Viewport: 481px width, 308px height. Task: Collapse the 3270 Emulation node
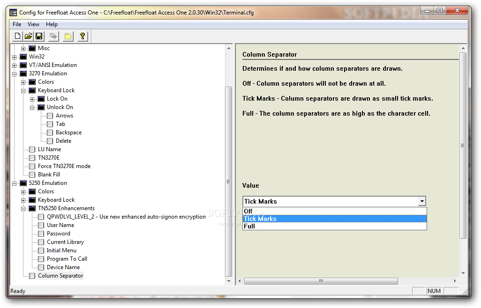point(15,74)
